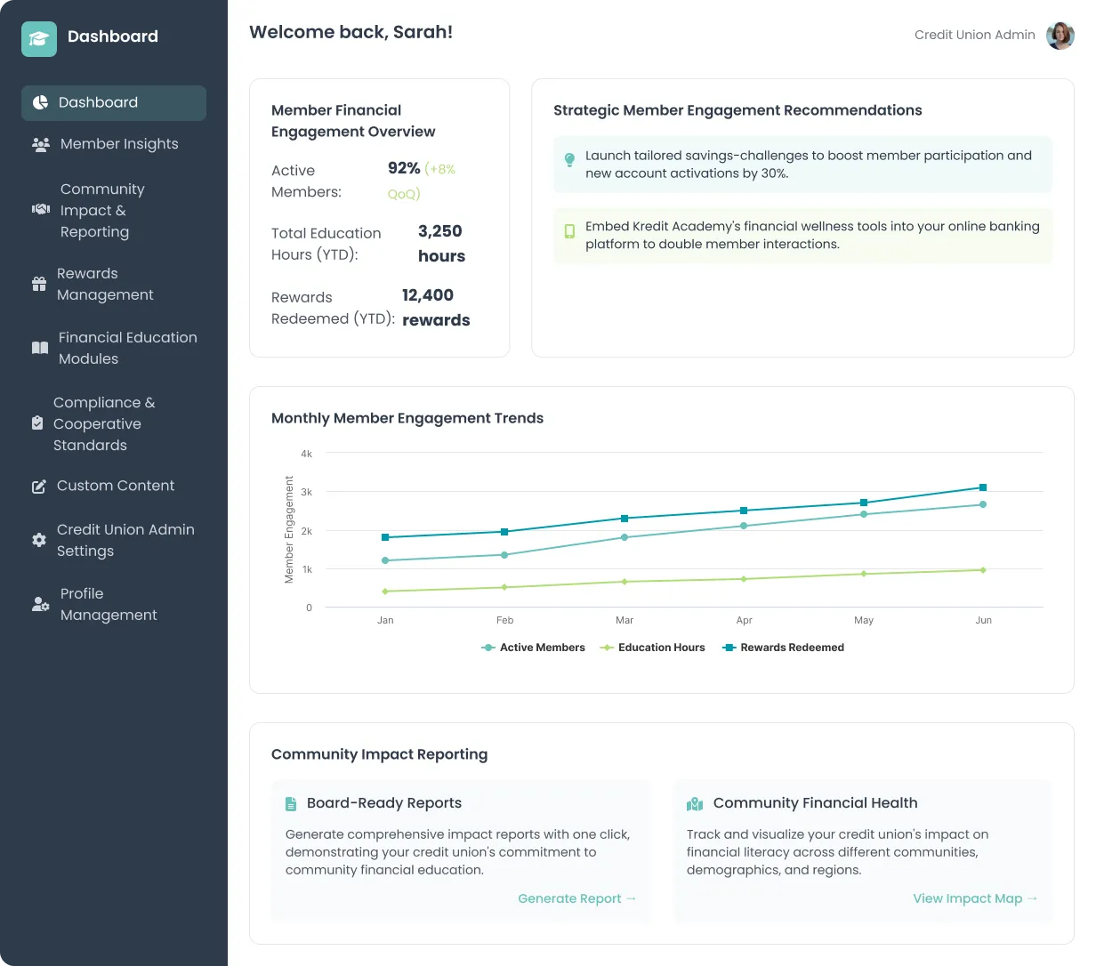Click Sarah's profile avatar in the header

1060,36
